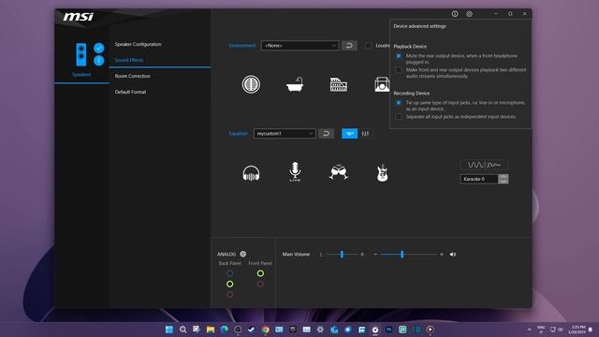Toggle mute rear output when headphone plugged
This screenshot has height=337, width=599.
(x=399, y=56)
